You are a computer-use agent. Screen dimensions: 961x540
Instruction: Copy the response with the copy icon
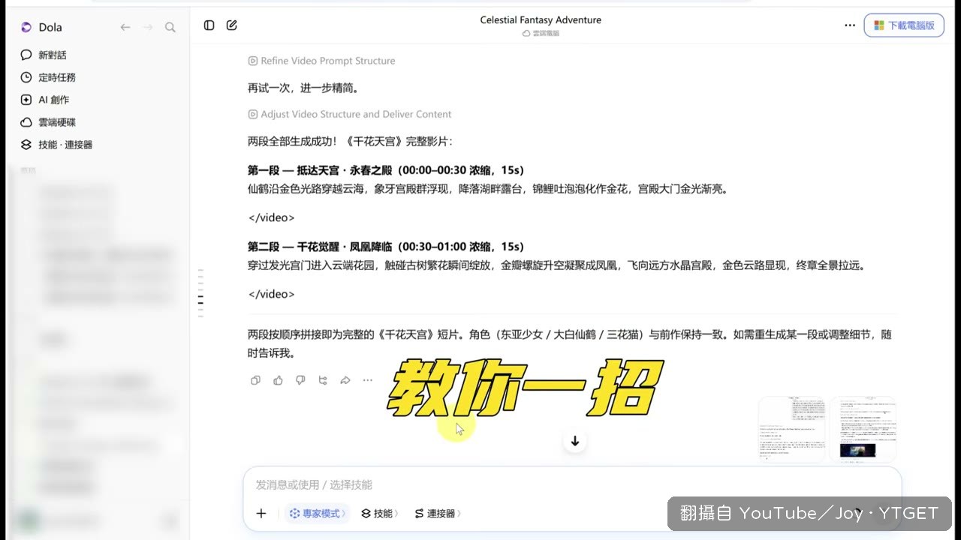tap(255, 380)
